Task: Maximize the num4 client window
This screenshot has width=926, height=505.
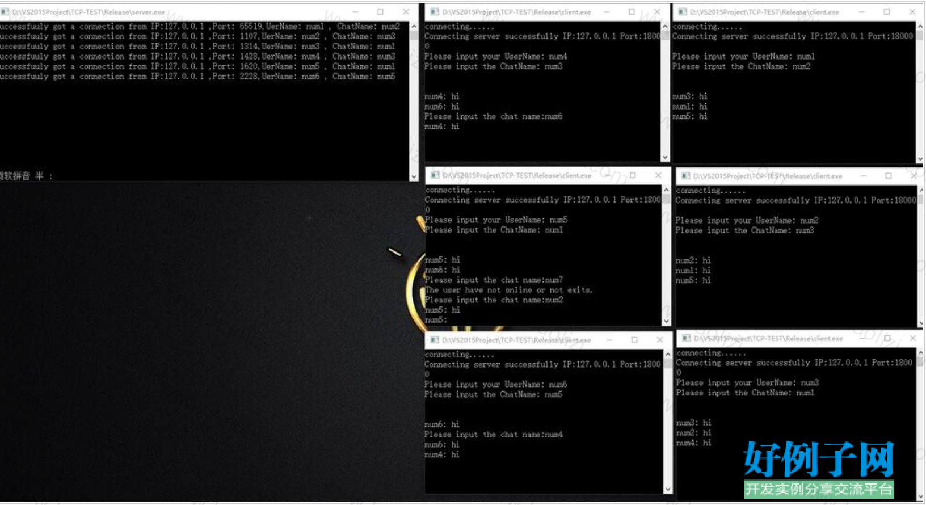Action: [x=632, y=12]
